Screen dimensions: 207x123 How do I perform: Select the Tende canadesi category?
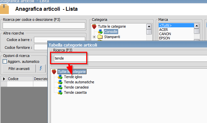coord(76,87)
